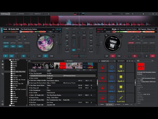Screen dimensions: 158x119
Task: Trigger the Cue 2 hotcue pad
Action: coord(13,46)
